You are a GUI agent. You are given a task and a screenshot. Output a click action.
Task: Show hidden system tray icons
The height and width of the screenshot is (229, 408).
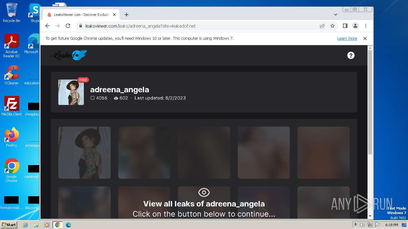click(x=355, y=225)
